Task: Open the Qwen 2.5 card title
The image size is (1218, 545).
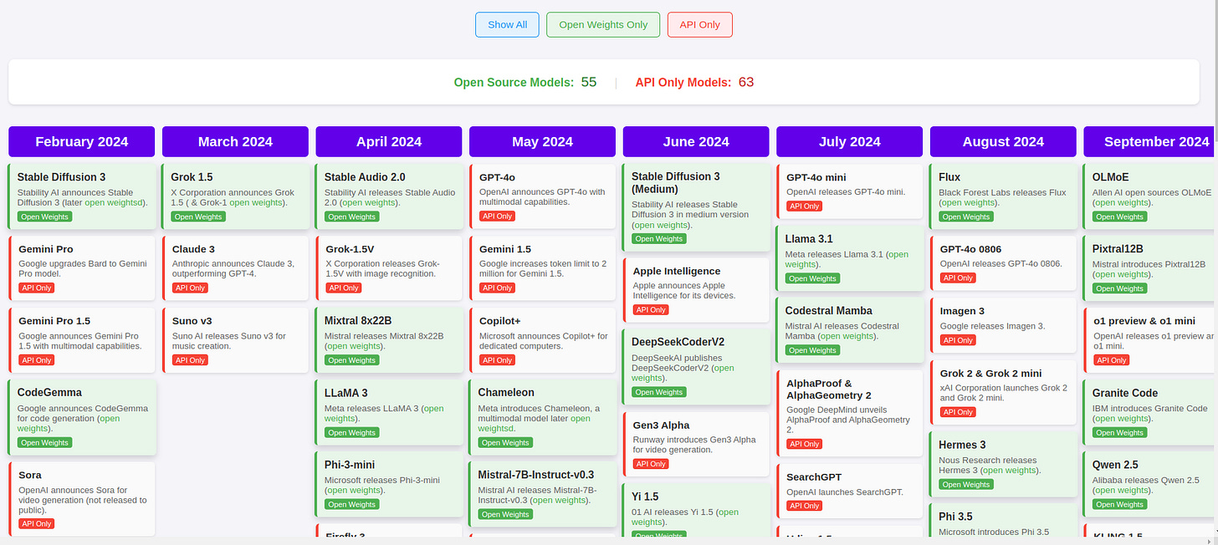Action: (1115, 465)
